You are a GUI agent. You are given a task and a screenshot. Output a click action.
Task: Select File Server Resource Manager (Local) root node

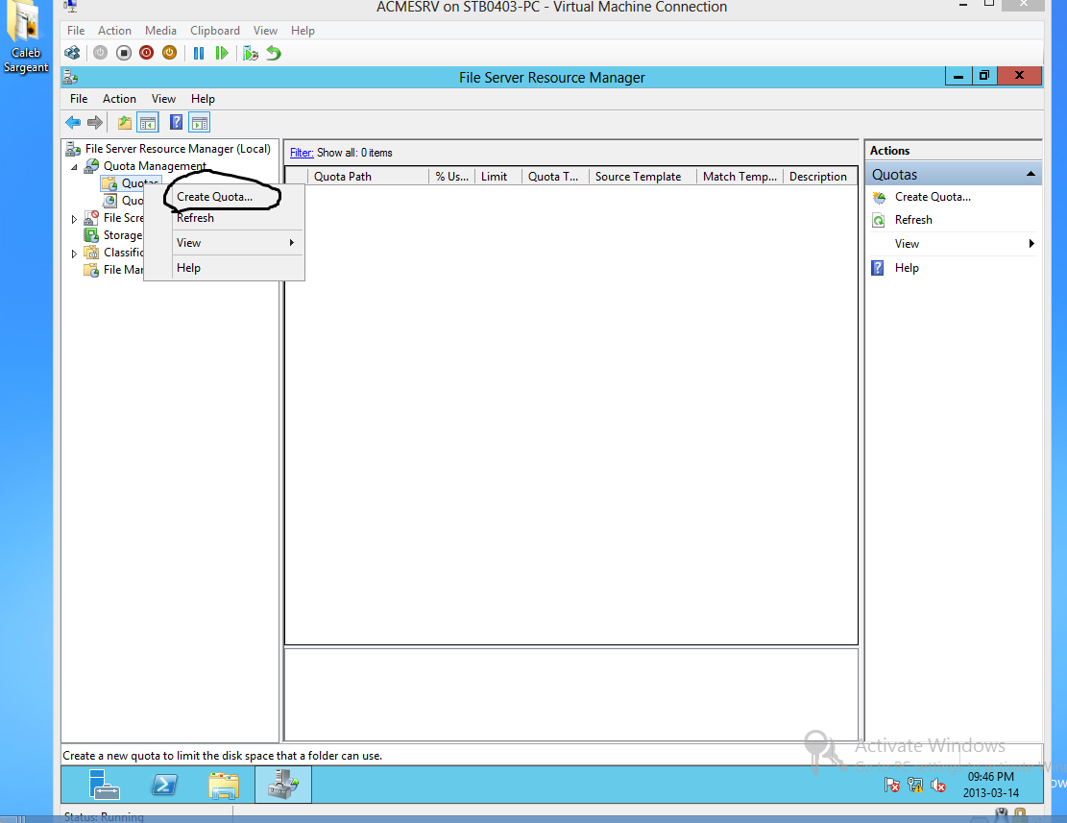(x=178, y=148)
